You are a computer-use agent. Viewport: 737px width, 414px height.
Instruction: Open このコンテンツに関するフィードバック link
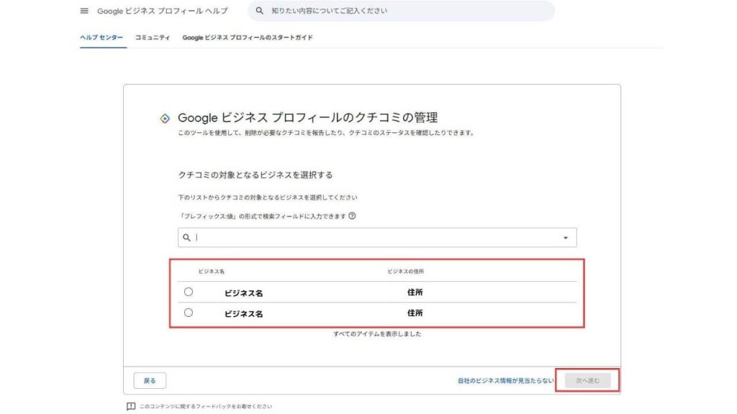(x=206, y=407)
